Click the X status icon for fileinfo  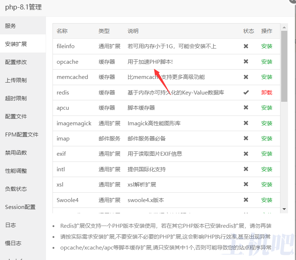point(246,46)
